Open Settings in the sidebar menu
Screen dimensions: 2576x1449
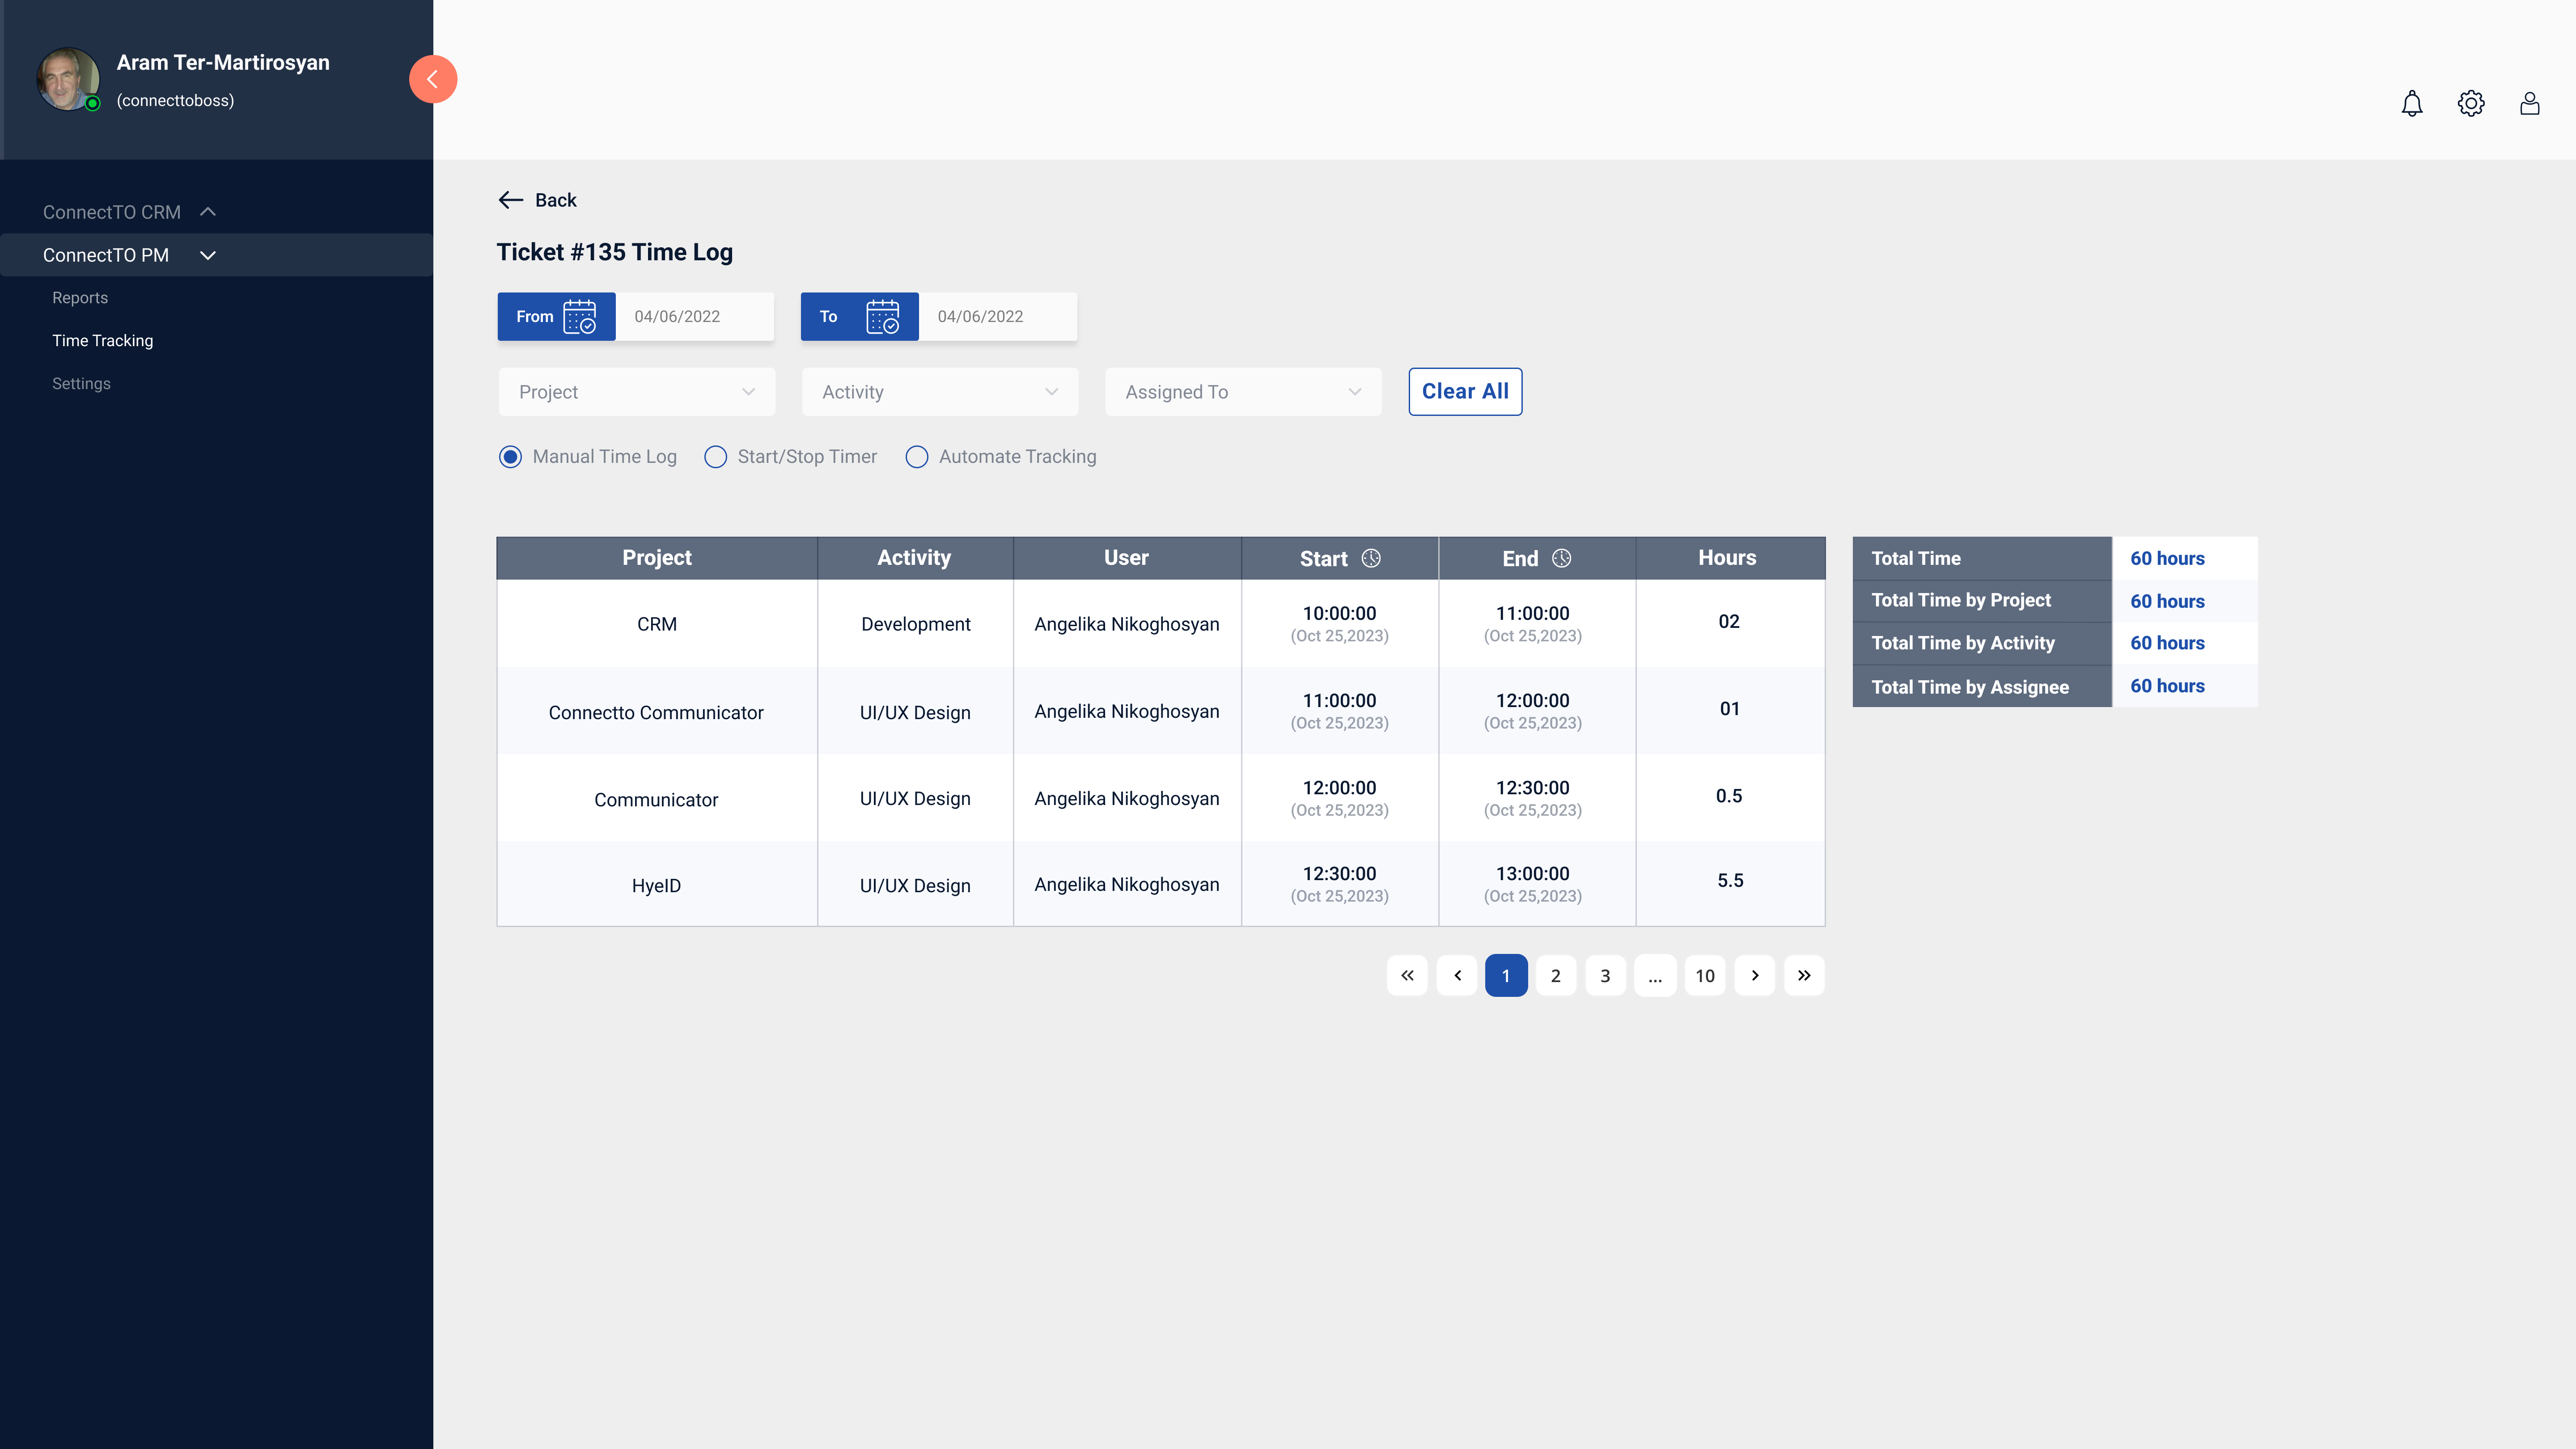coord(81,384)
